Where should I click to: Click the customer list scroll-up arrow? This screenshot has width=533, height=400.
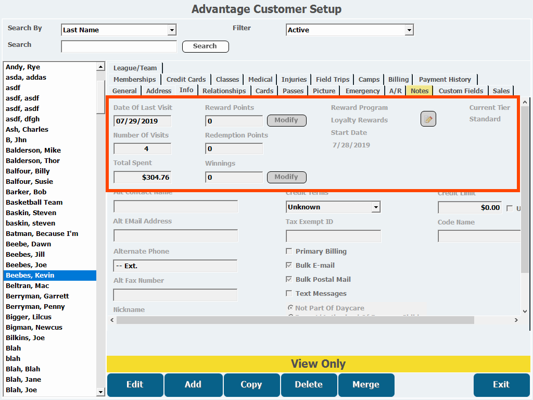click(x=100, y=67)
